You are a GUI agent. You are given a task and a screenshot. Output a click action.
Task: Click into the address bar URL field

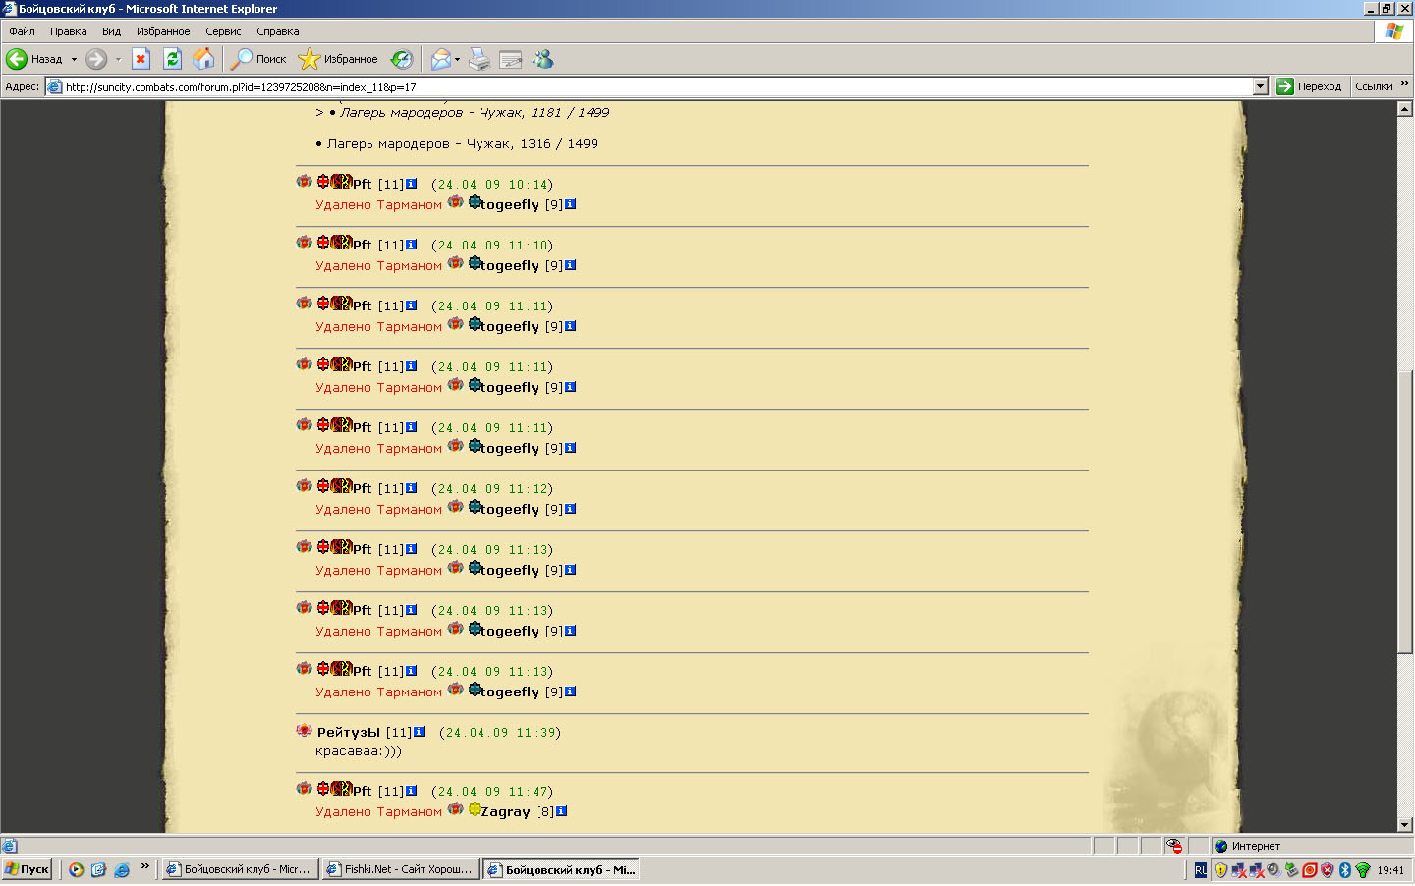[x=649, y=86]
